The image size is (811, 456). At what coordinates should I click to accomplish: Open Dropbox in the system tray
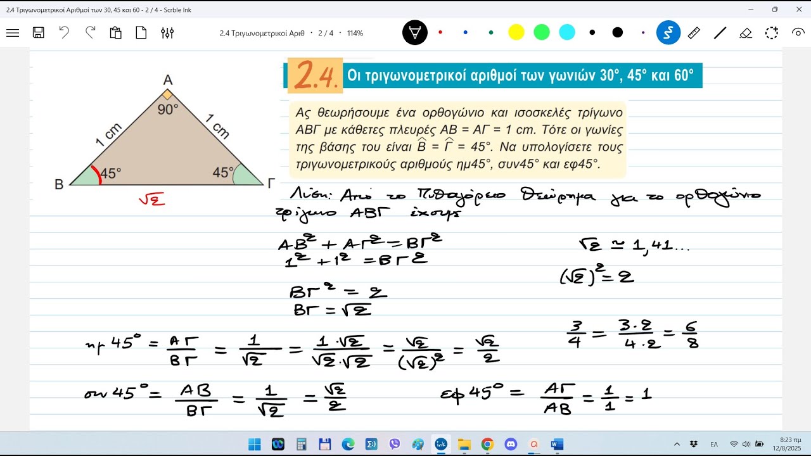click(694, 444)
